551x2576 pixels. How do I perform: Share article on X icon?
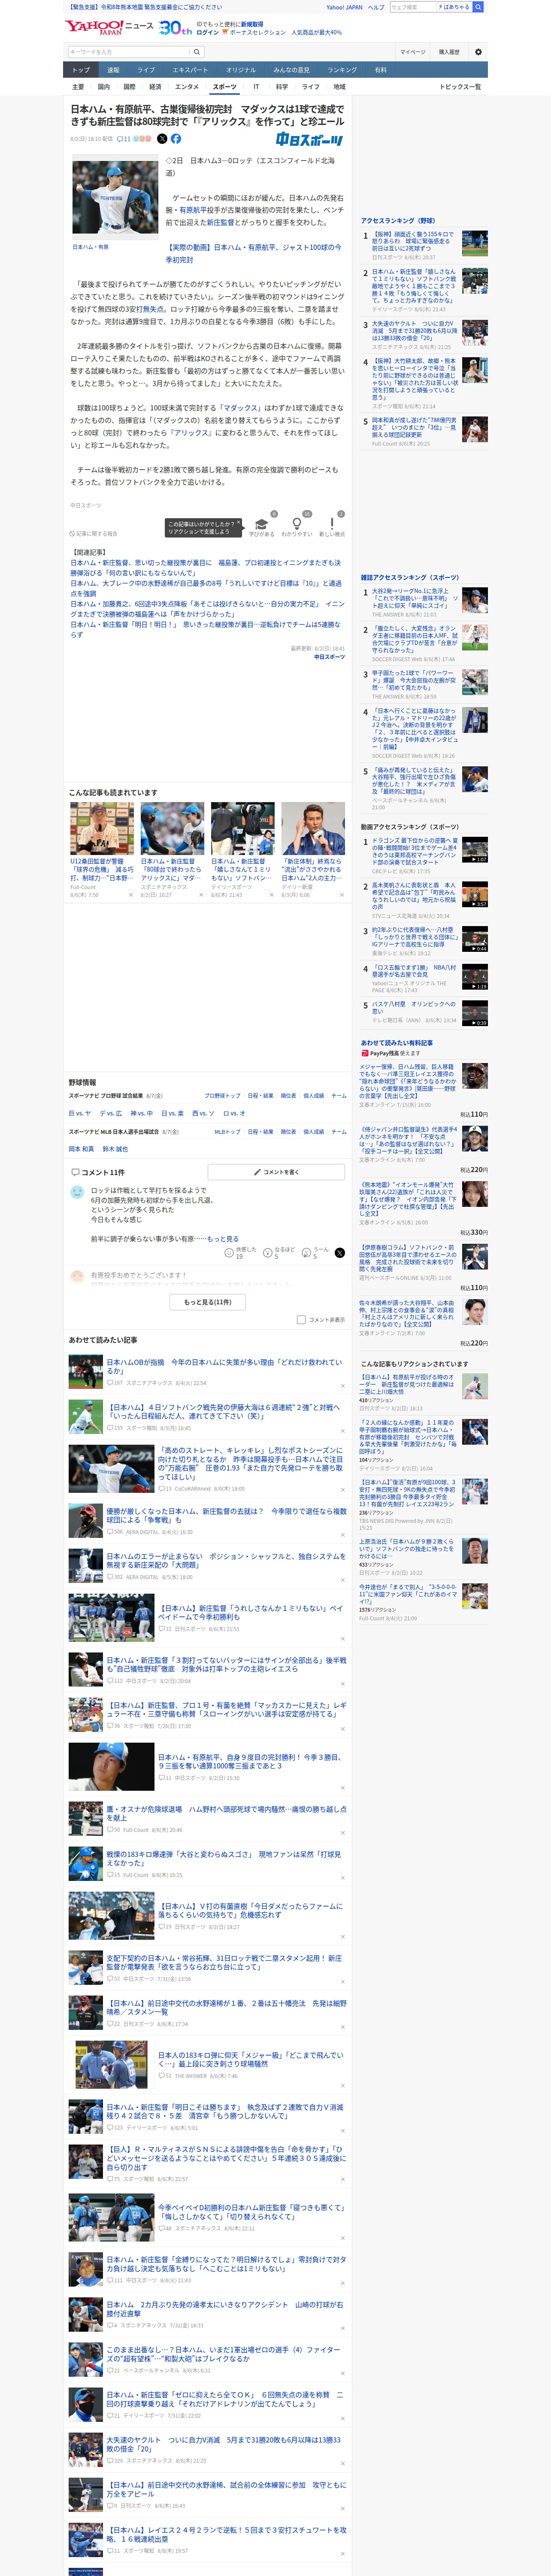tap(162, 139)
